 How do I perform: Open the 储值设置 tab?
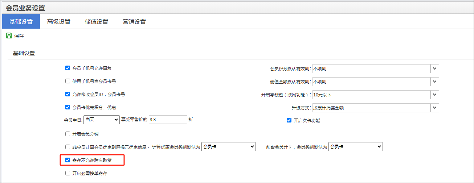click(x=97, y=22)
